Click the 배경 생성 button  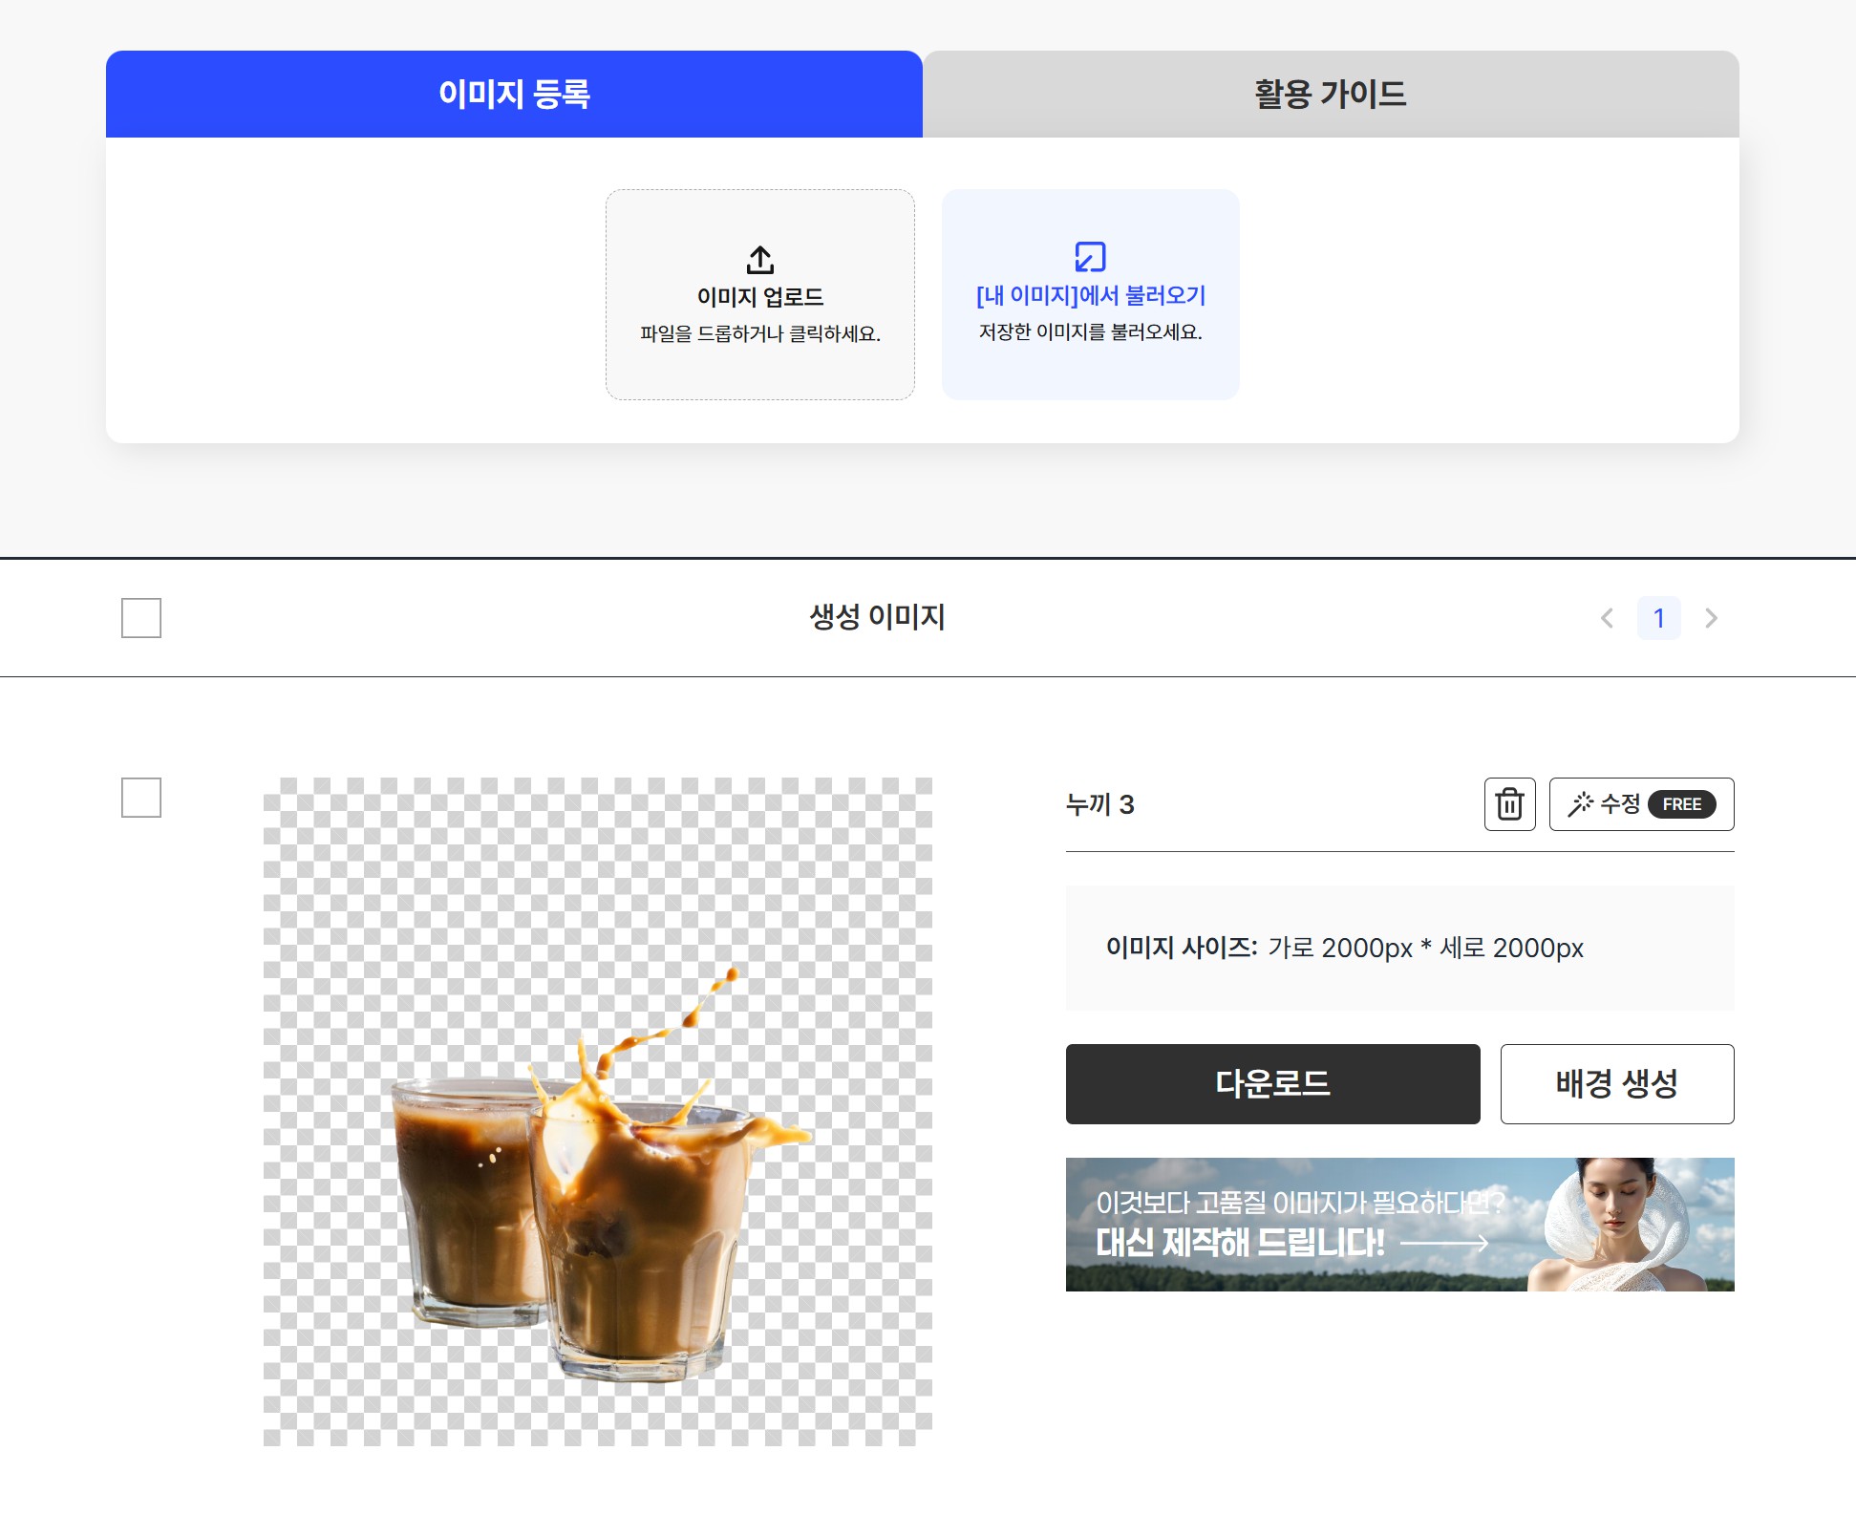tap(1616, 1083)
